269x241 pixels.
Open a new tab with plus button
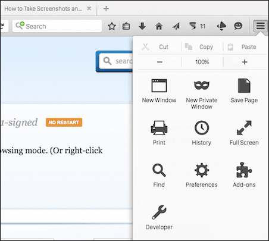pyautogui.click(x=106, y=8)
